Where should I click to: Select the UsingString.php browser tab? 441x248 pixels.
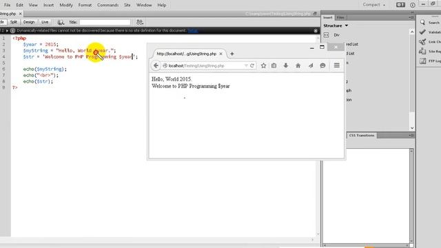pyautogui.click(x=187, y=54)
